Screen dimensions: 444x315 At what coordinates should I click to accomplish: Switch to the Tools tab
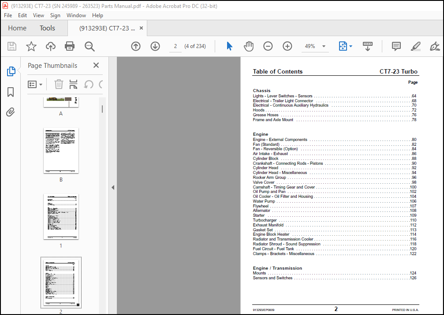[x=47, y=28]
